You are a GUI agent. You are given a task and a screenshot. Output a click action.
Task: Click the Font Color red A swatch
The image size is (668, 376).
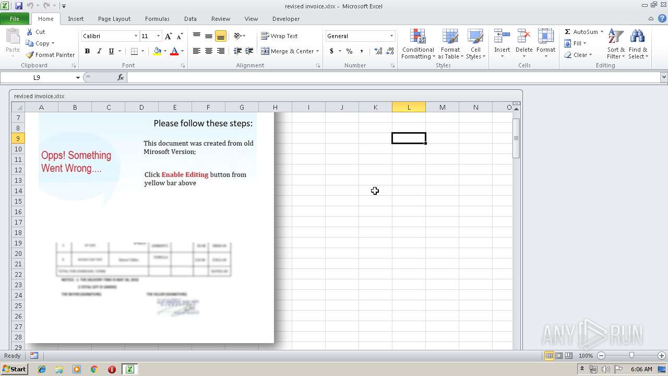point(174,51)
